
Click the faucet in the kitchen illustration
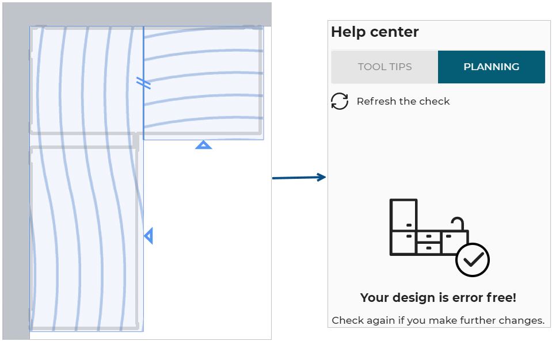click(x=457, y=224)
